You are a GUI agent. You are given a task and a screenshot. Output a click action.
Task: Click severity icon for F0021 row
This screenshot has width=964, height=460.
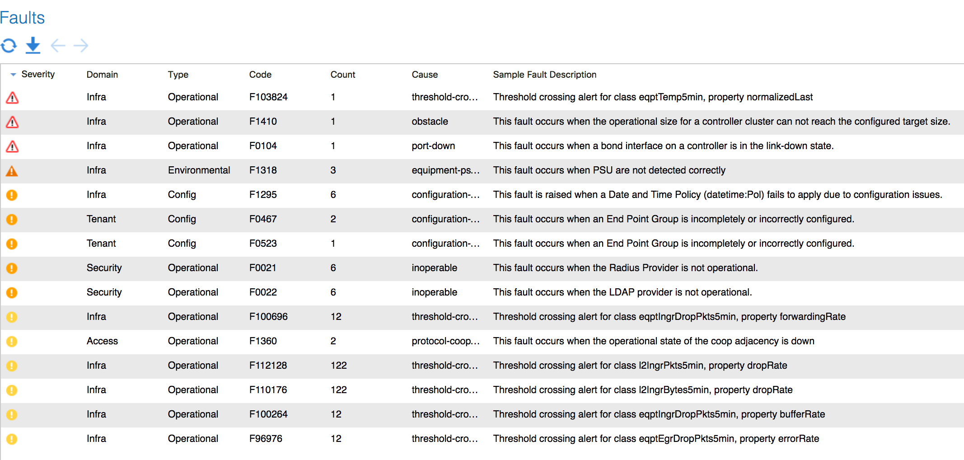coord(12,268)
